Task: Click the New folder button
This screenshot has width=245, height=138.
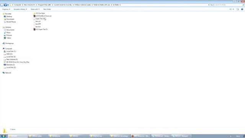Action: pyautogui.click(x=47, y=9)
